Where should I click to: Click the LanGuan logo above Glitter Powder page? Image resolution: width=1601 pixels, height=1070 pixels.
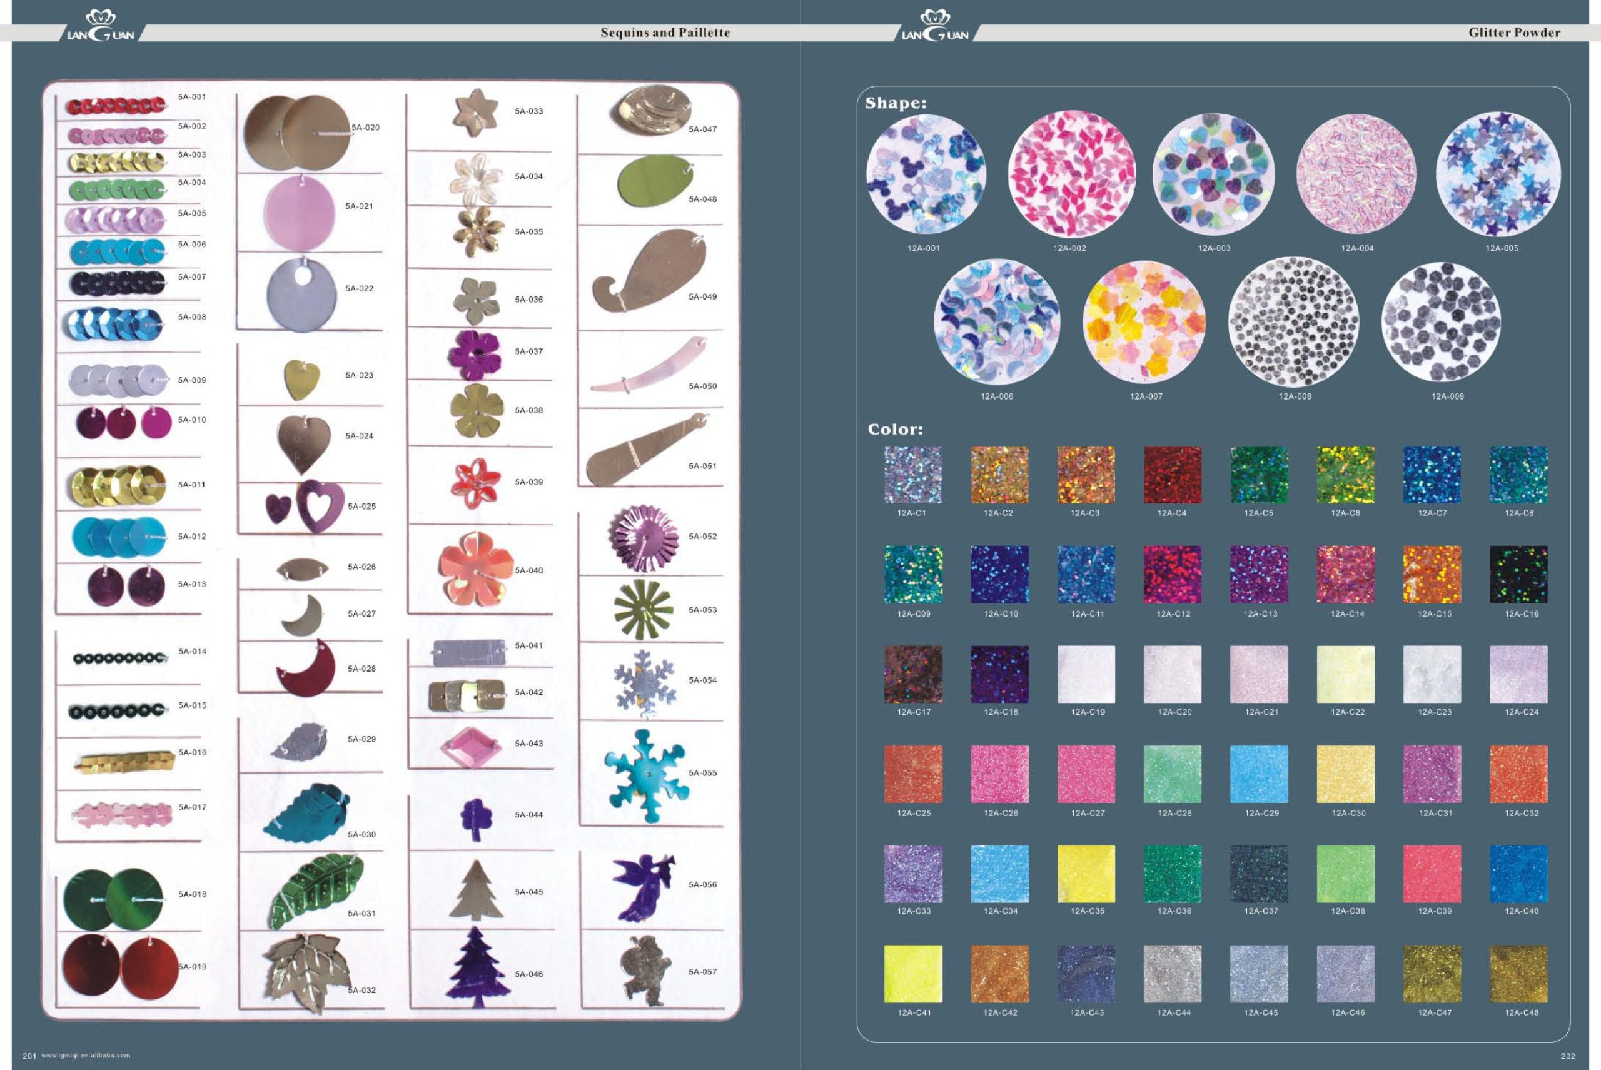point(935,26)
